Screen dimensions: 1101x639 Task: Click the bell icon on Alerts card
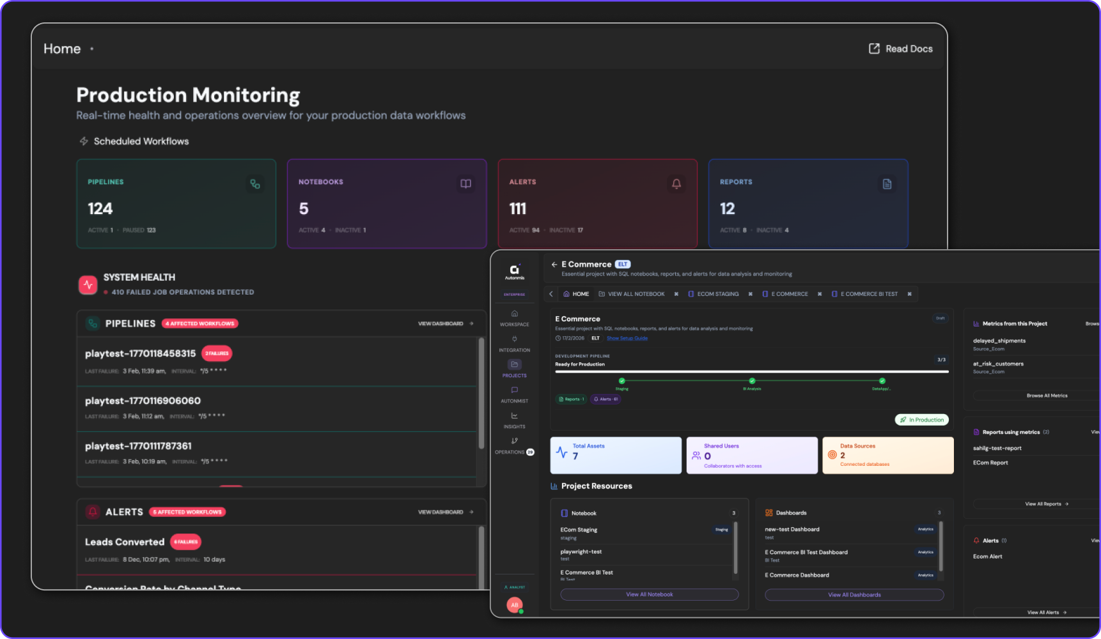coord(676,184)
